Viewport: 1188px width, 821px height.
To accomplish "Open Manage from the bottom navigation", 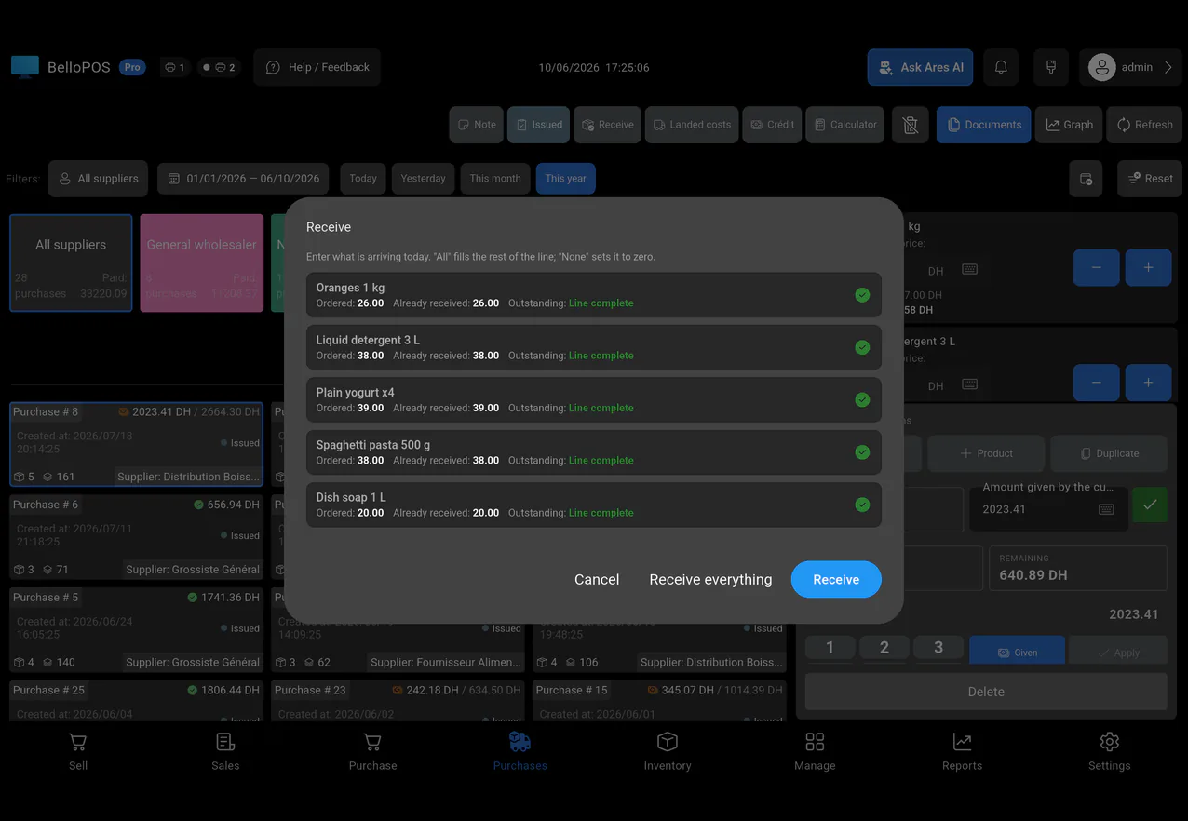I will [x=815, y=752].
